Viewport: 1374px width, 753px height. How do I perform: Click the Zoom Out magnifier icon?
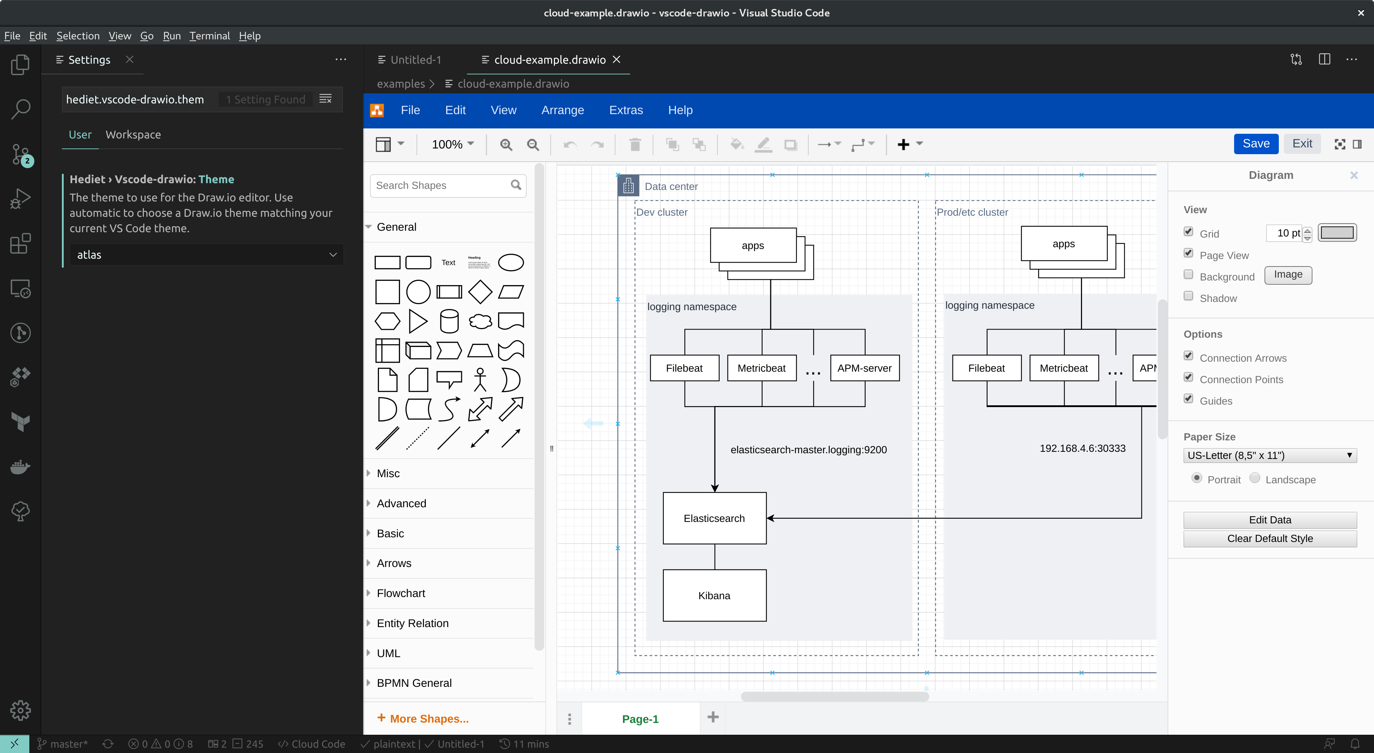click(532, 145)
